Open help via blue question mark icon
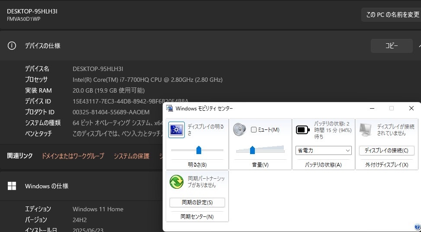 coord(417,227)
